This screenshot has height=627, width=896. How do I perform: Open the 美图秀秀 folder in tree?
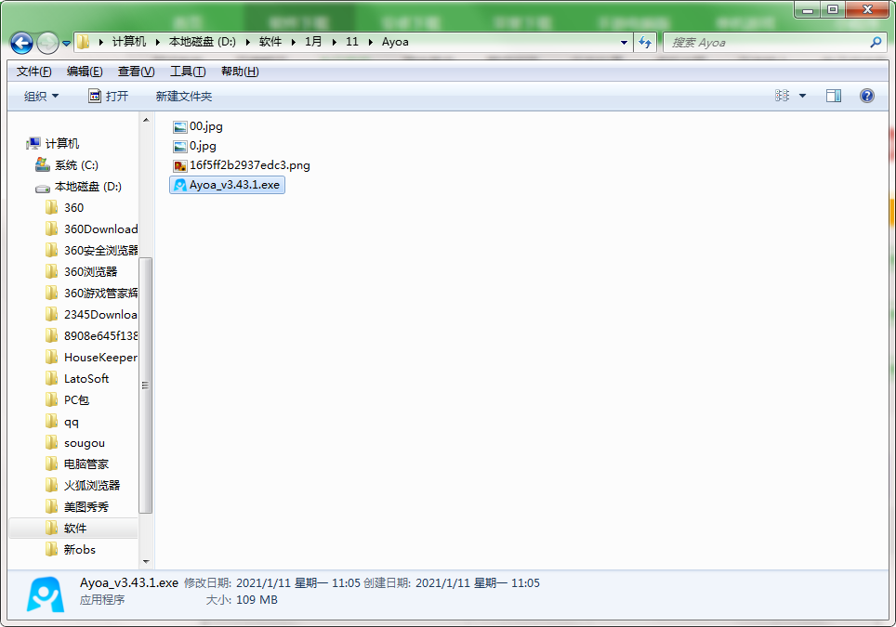(x=76, y=506)
